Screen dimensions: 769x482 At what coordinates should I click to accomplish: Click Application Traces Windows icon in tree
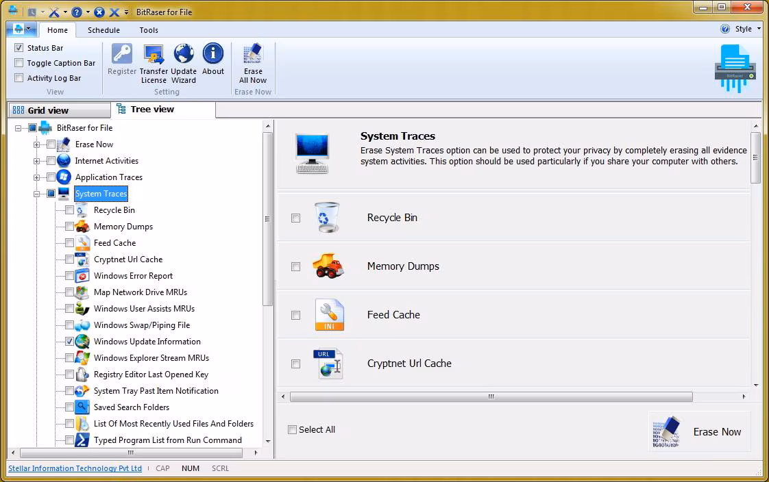click(x=64, y=177)
